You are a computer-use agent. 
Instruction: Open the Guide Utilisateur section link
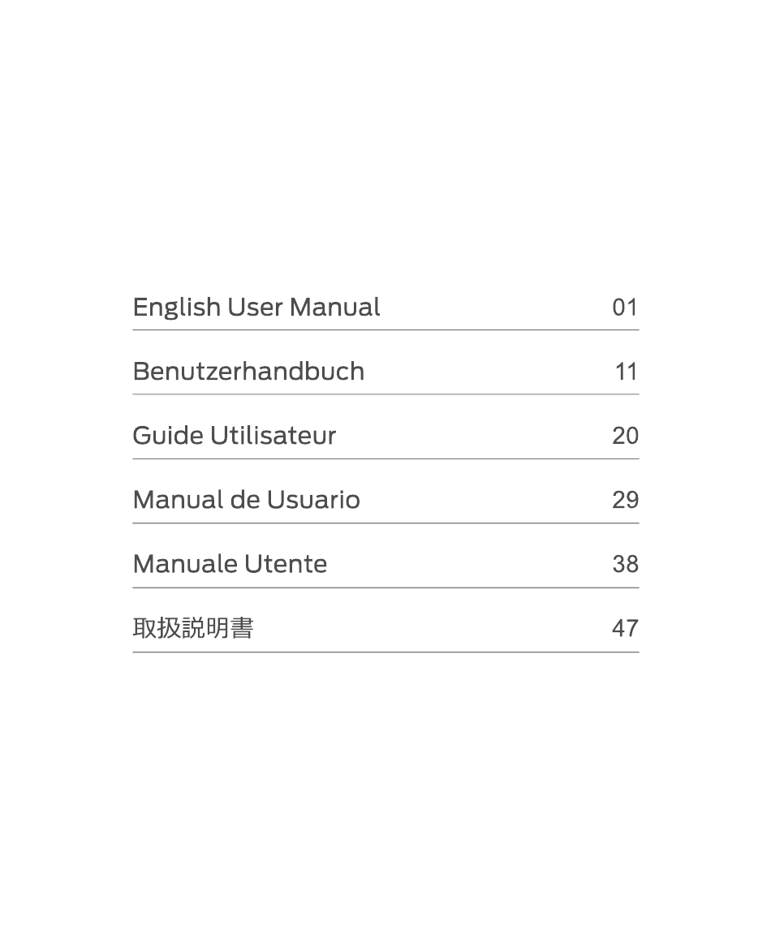pos(234,436)
